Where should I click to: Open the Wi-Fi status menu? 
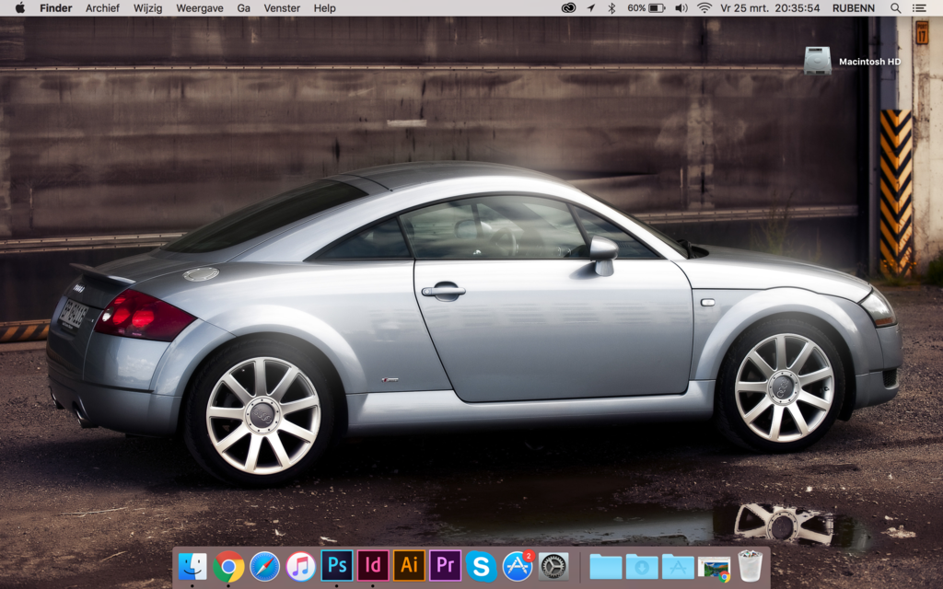tap(704, 7)
